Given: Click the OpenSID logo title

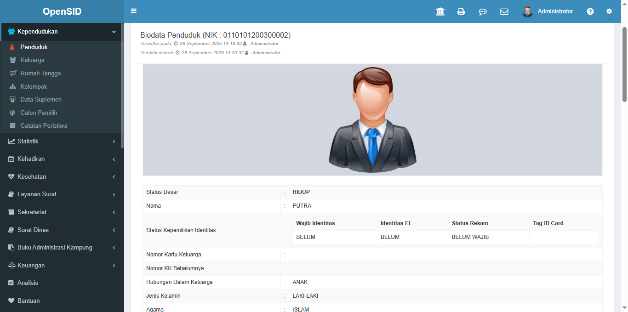Looking at the screenshot, I should 62,11.
